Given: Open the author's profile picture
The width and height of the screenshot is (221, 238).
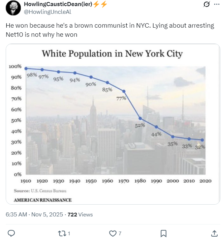Looking at the screenshot, I should (x=12, y=8).
